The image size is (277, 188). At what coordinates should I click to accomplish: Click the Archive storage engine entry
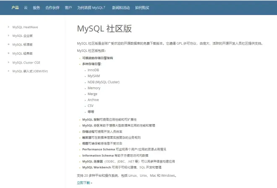tap(93, 100)
